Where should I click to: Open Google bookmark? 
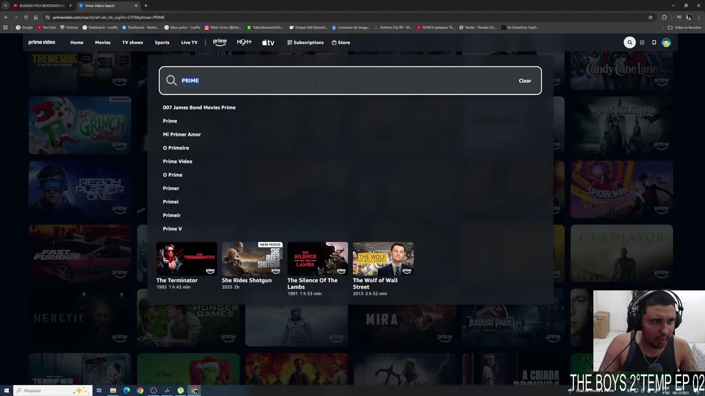(24, 27)
